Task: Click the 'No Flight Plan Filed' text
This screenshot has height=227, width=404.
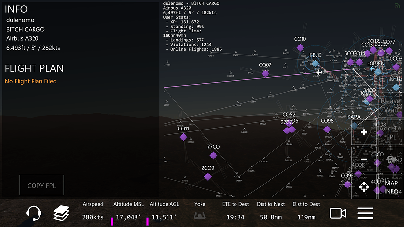Action: click(31, 81)
